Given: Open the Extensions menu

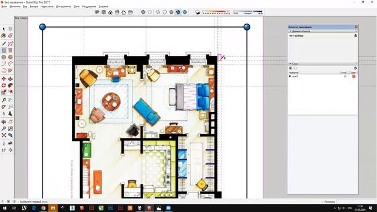Looking at the screenshot, I should click(x=89, y=6).
